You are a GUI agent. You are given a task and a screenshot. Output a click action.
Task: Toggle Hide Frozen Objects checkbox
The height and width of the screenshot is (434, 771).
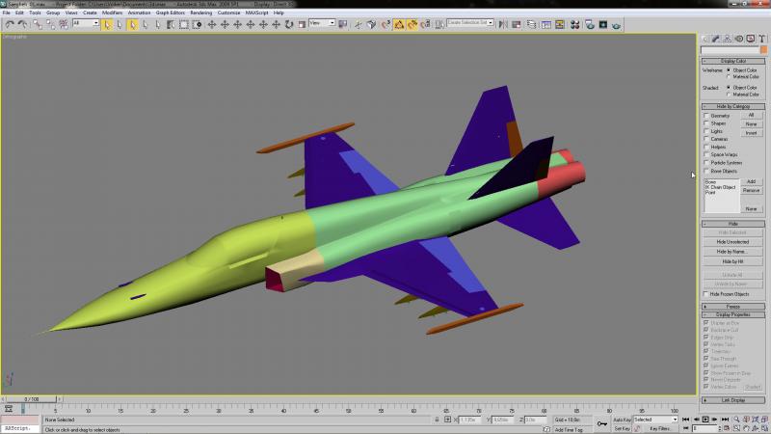[706, 294]
